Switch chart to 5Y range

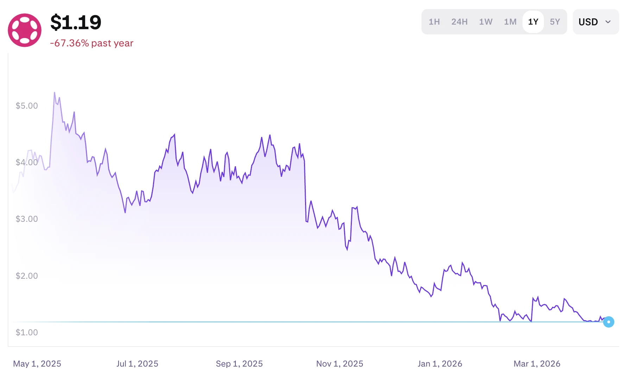[x=555, y=22]
